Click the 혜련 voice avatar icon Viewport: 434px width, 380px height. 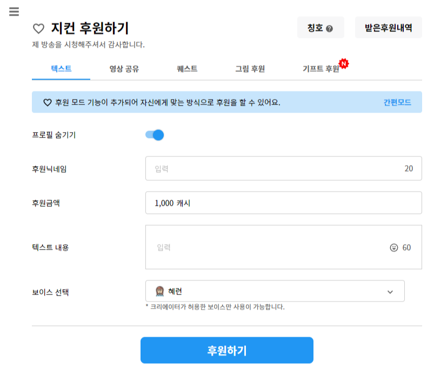[159, 291]
